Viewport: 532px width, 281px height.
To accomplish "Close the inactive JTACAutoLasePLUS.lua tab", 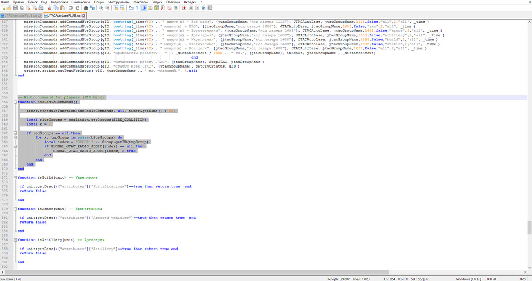I will coord(40,15).
